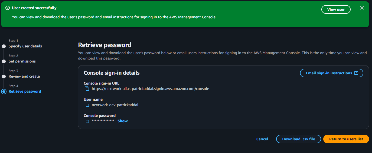Cancel the user creation wizard
The image size is (372, 153).
262,139
